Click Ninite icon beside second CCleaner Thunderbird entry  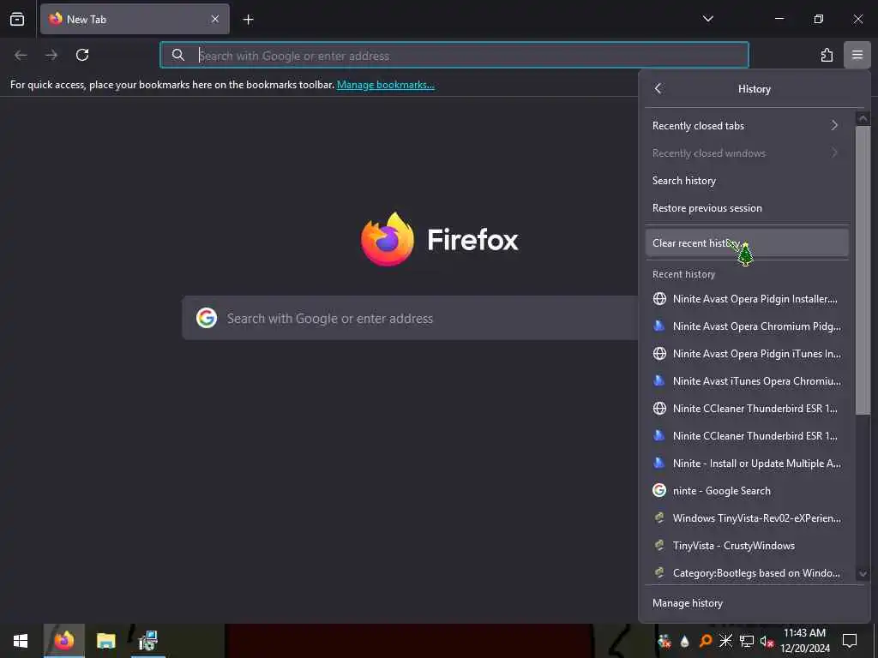coord(659,435)
